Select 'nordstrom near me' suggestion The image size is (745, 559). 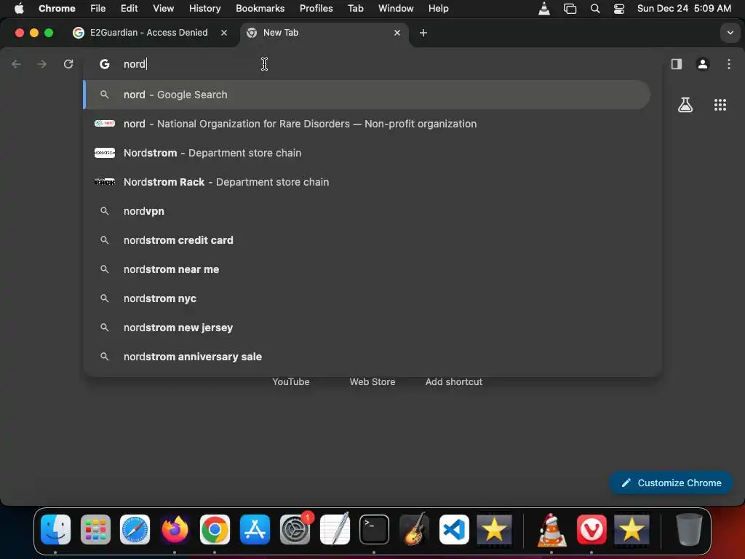[x=367, y=269]
